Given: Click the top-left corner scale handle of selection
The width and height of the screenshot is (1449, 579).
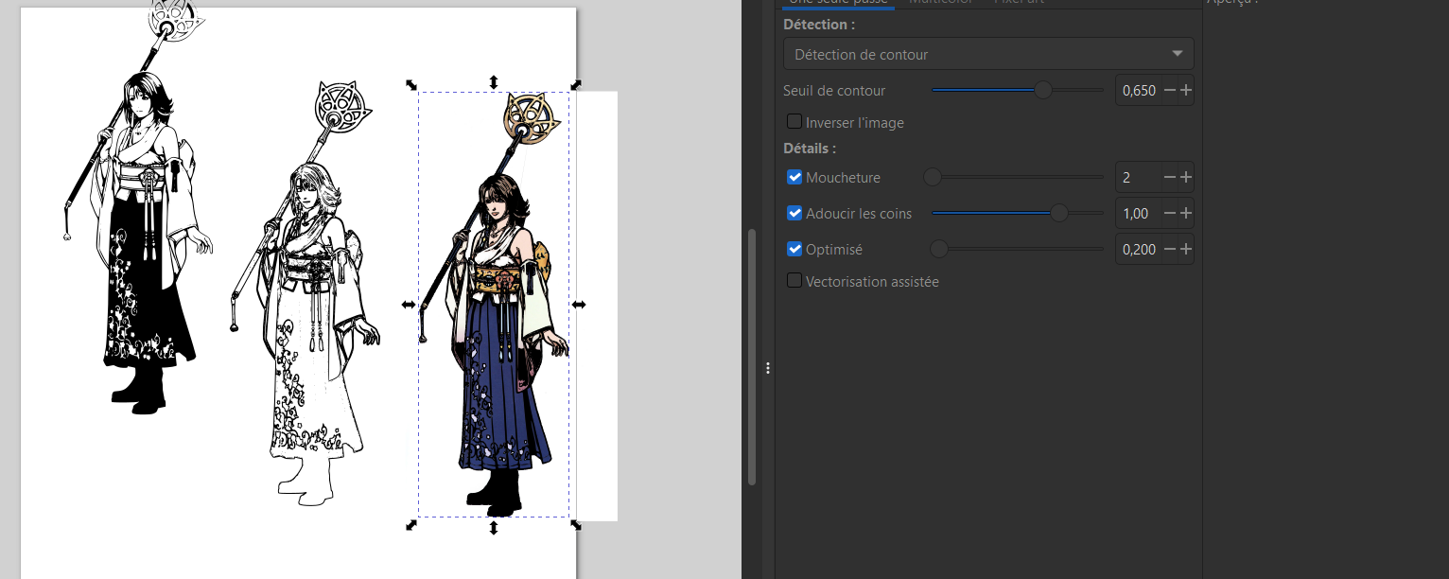Looking at the screenshot, I should [411, 84].
